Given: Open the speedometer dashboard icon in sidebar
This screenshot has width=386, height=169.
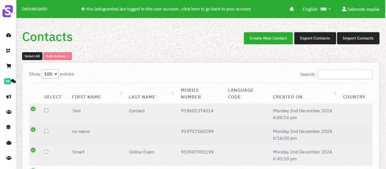Looking at the screenshot, I should click(9, 35).
